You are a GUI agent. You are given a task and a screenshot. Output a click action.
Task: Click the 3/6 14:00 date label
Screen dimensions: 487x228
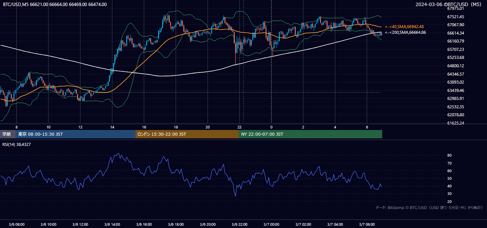tap(112, 225)
